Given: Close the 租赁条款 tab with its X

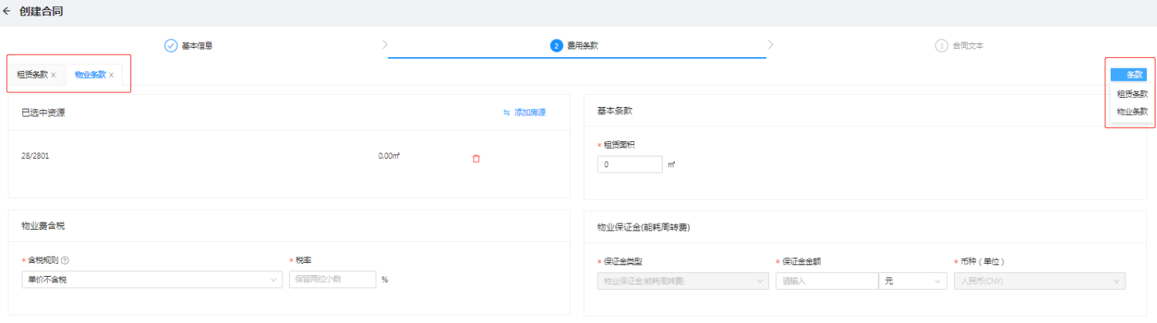Looking at the screenshot, I should point(53,75).
